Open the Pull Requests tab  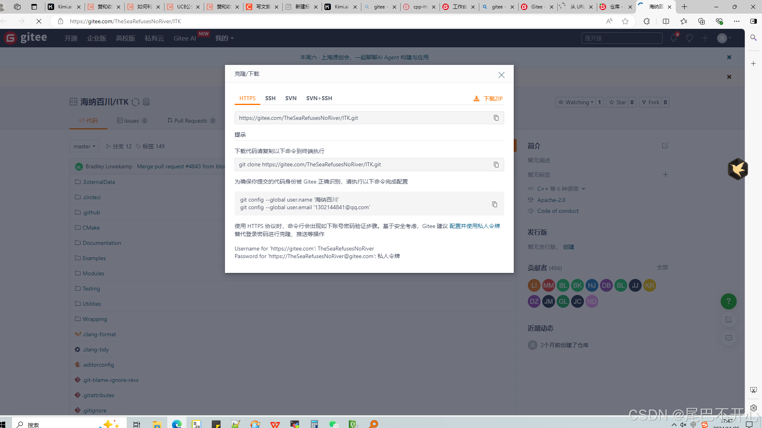(191, 121)
